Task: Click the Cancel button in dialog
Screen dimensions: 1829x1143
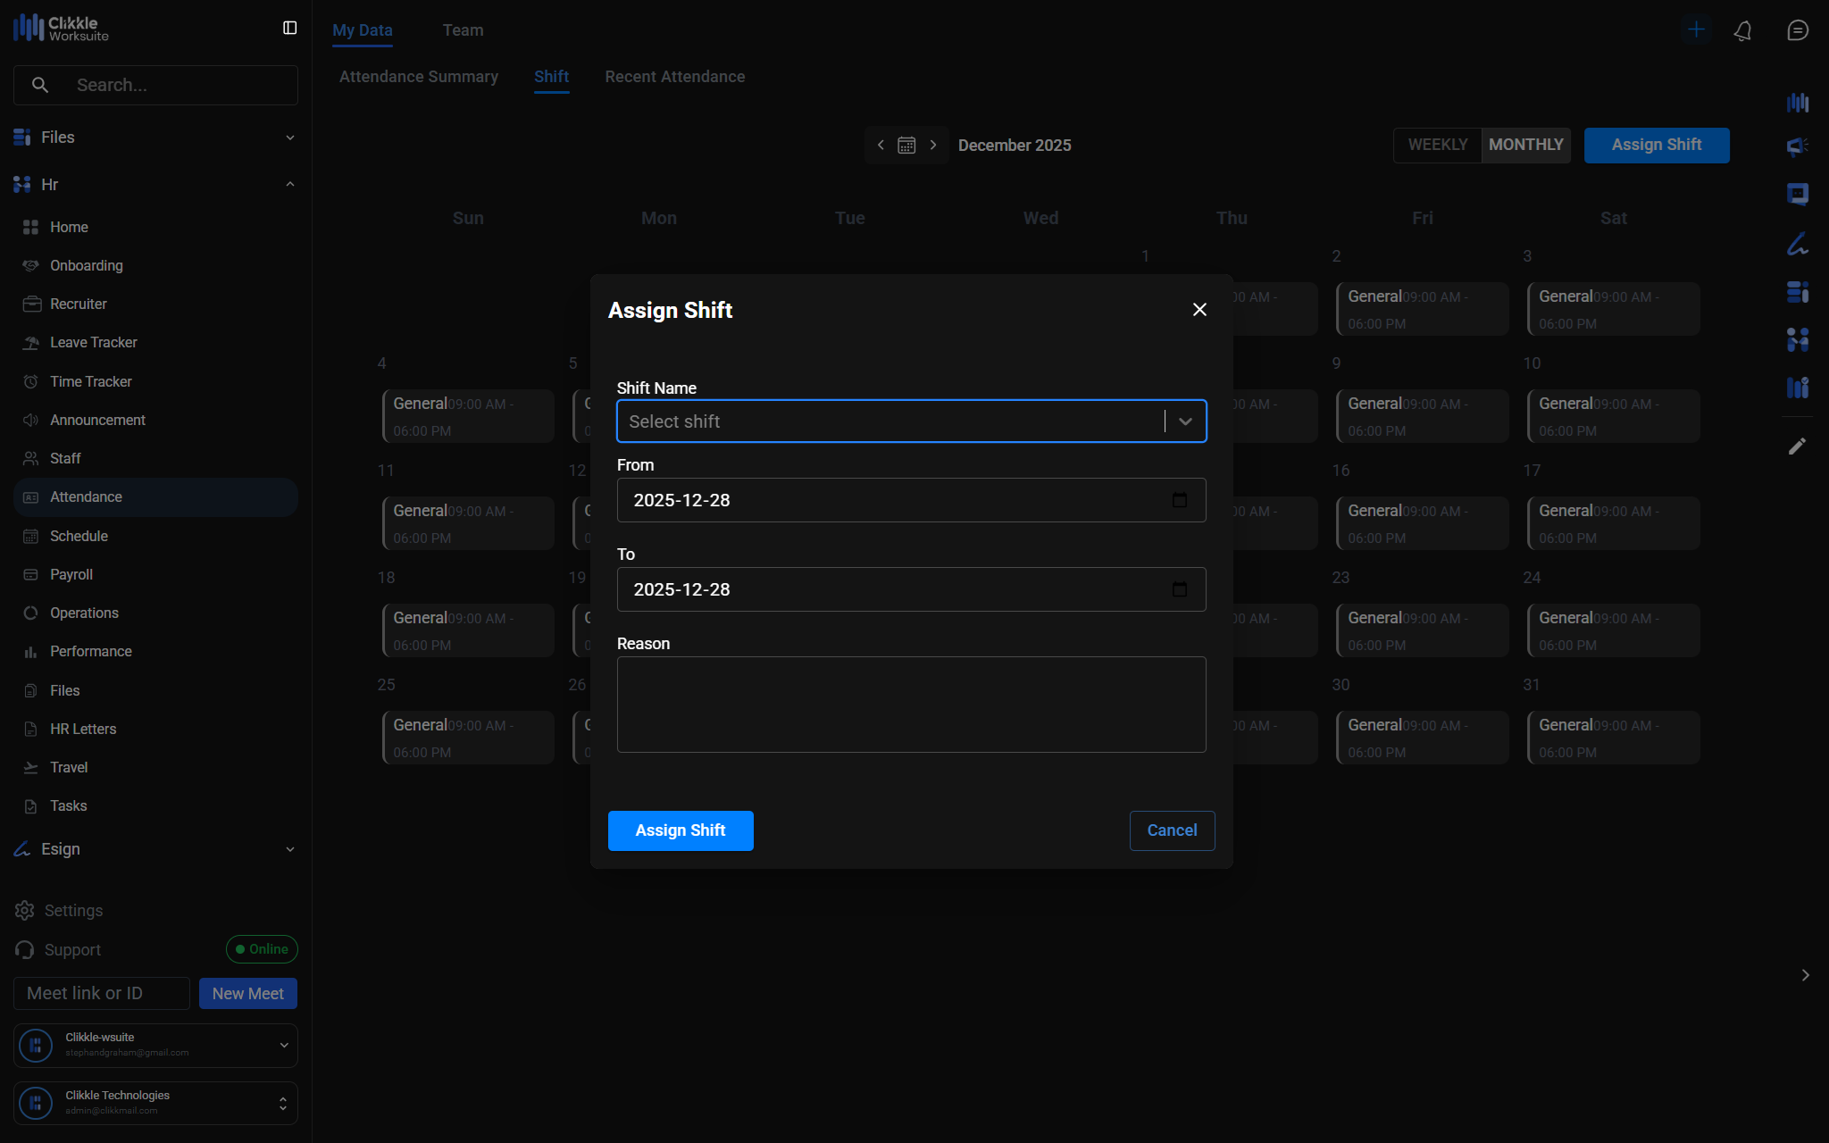Action: pos(1172,830)
